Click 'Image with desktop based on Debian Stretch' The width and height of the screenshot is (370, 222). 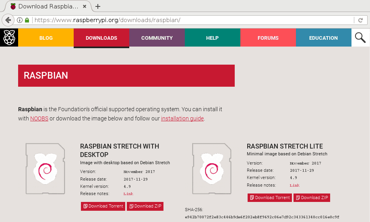[x=125, y=163]
